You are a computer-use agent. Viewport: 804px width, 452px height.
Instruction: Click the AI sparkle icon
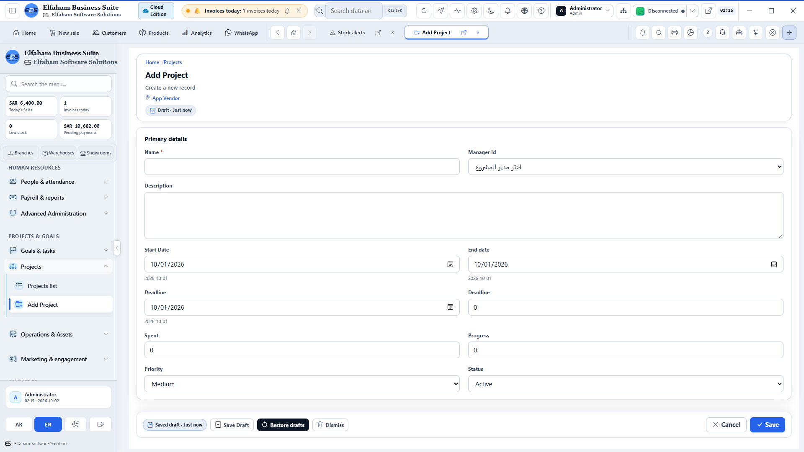click(755, 33)
